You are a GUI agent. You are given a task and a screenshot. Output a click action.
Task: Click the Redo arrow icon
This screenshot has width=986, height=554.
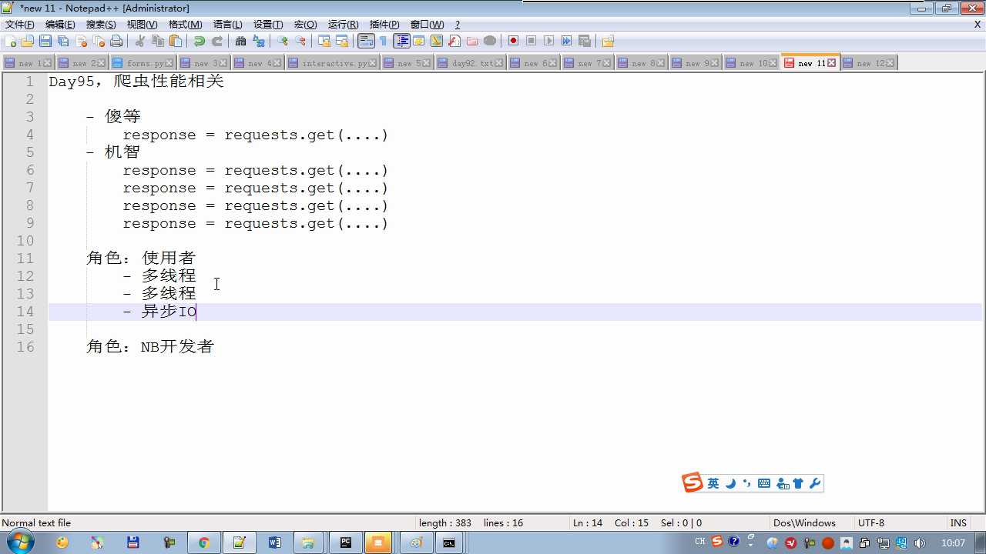coord(217,41)
